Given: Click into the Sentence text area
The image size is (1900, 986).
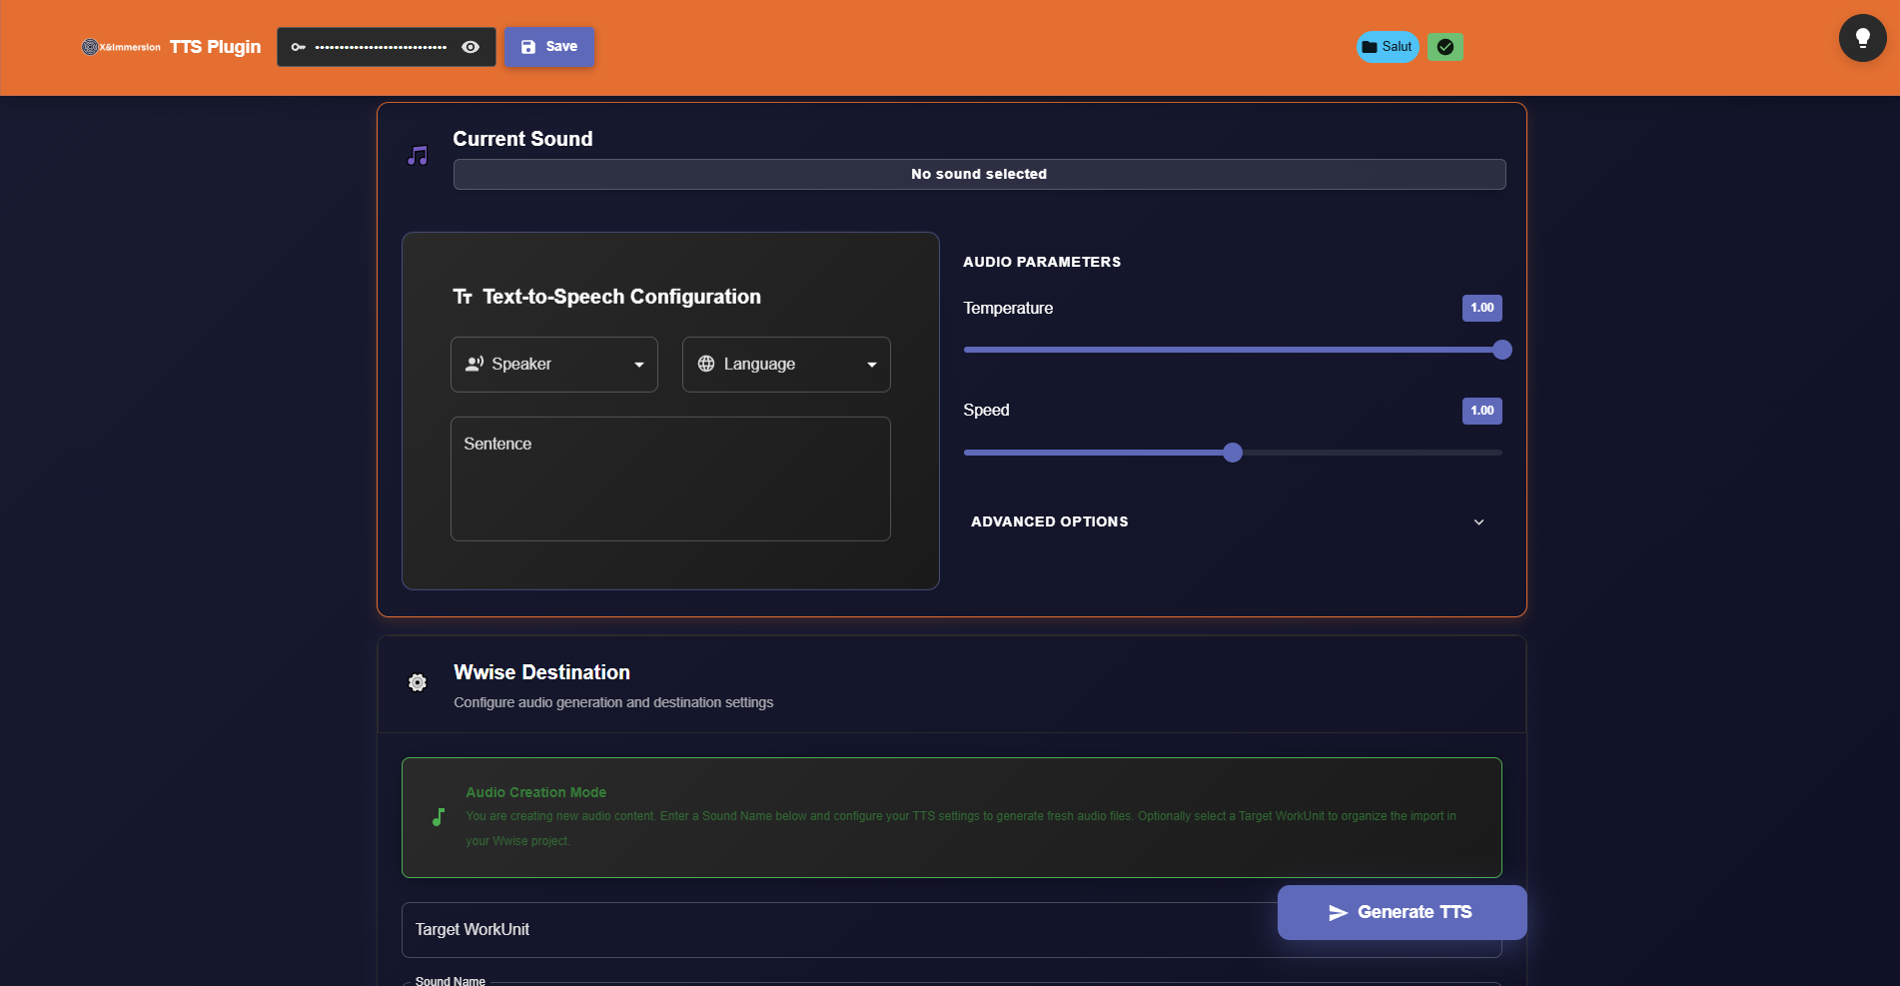Looking at the screenshot, I should 670,479.
